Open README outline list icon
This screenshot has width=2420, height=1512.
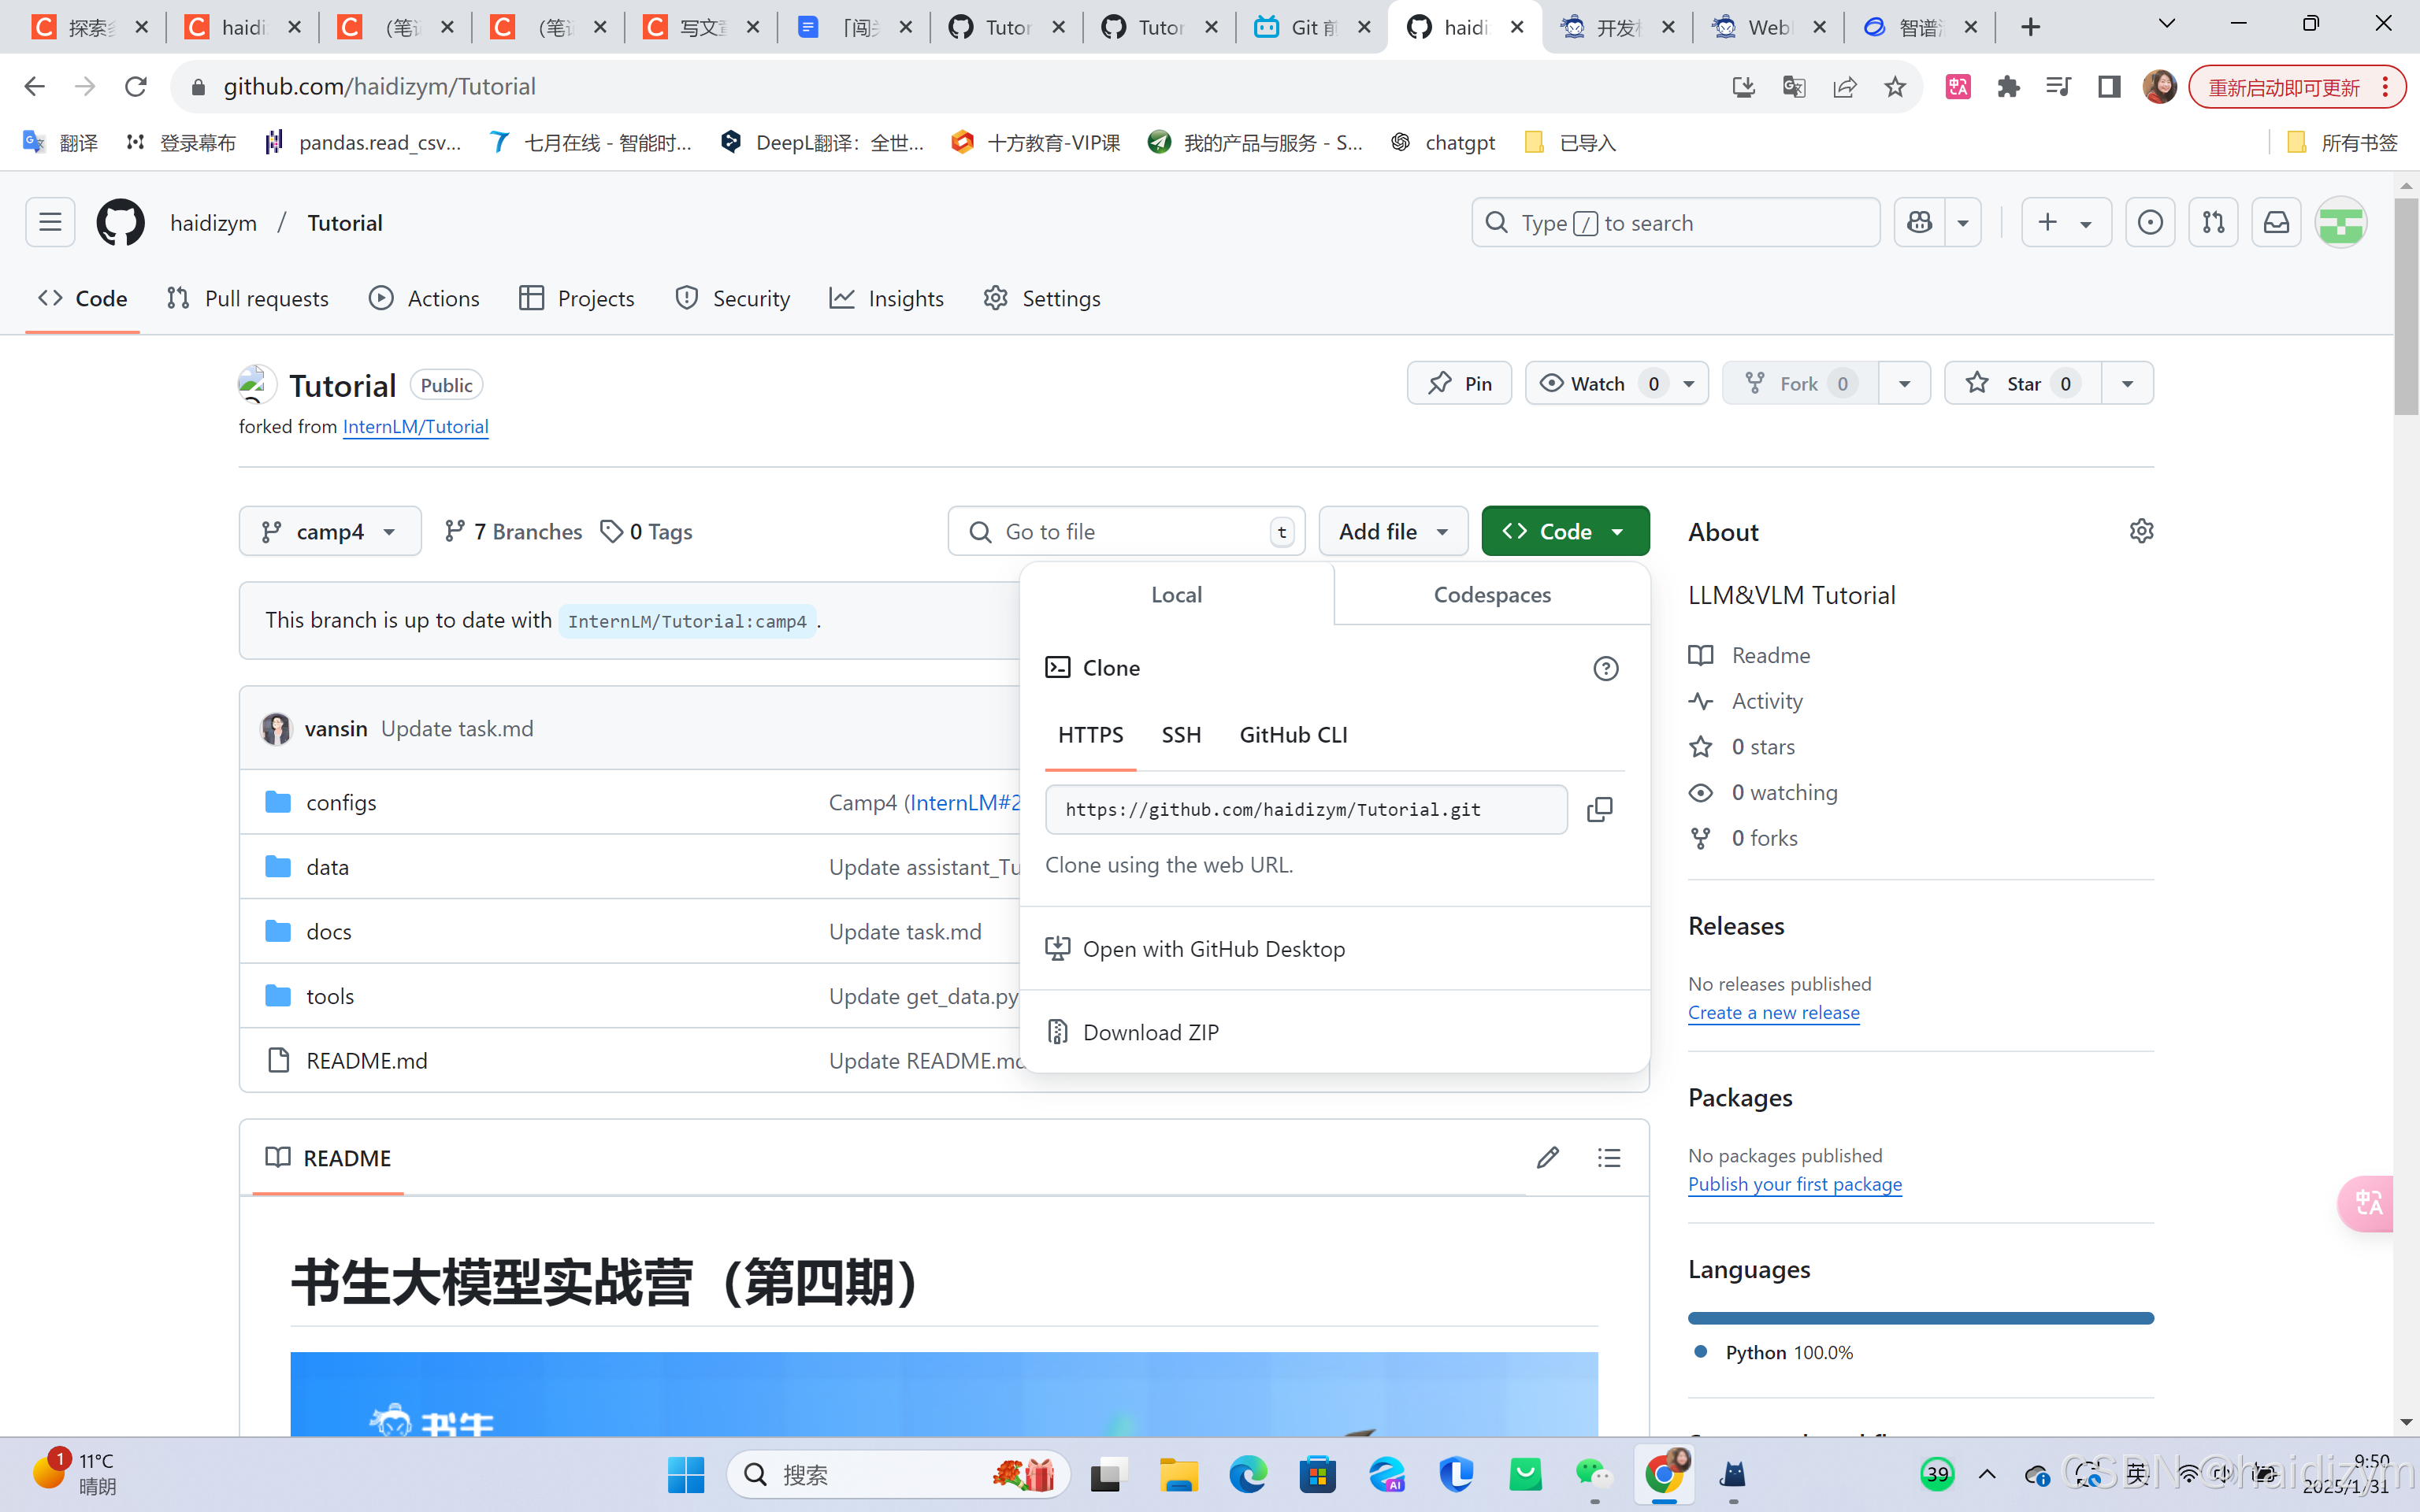1608,1157
